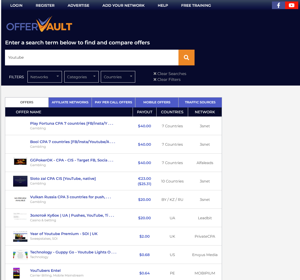The height and width of the screenshot is (280, 300).
Task: Open the YouTubers Entel offer
Action: (x=45, y=270)
